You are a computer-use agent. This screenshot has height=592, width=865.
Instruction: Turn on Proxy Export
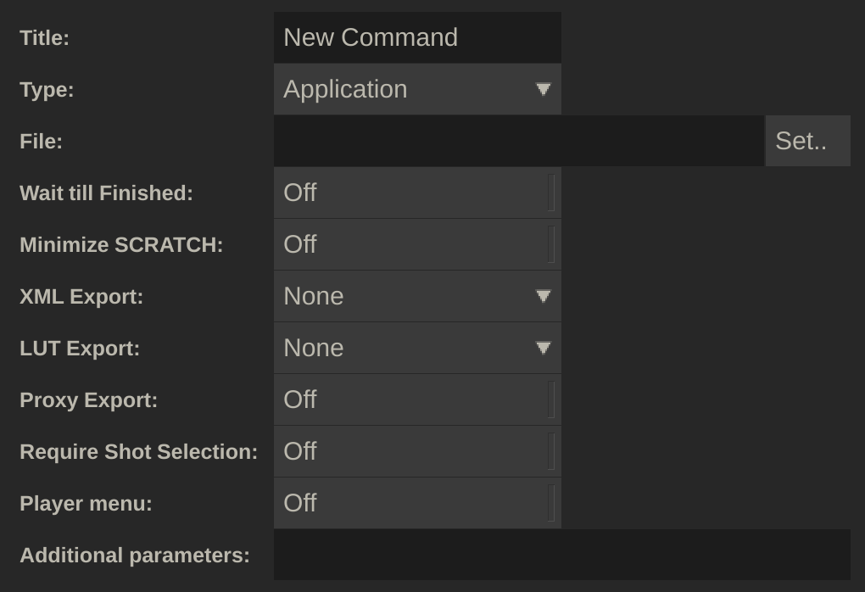coord(417,399)
